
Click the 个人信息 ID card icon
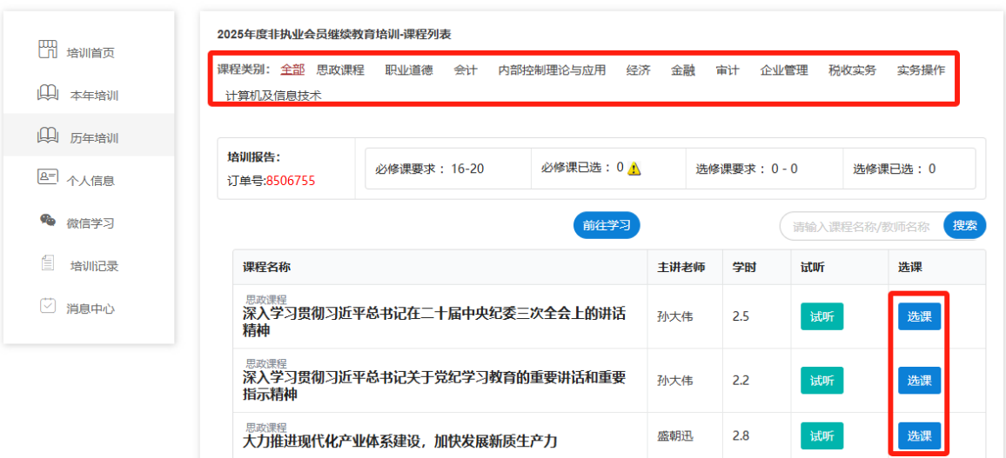coord(48,179)
